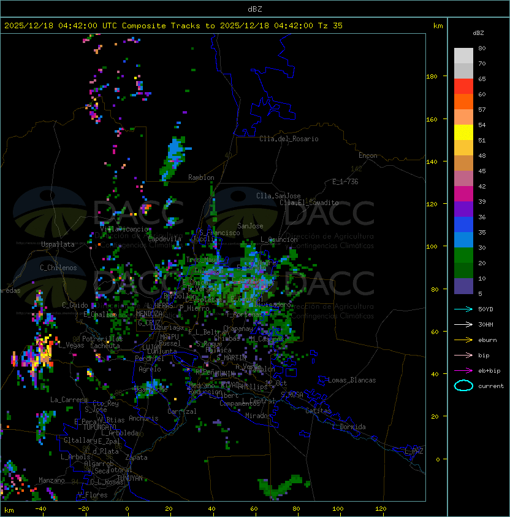This screenshot has height=517, width=510.
Task: Click the -40 km horizontal axis tick
Action: click(x=40, y=509)
